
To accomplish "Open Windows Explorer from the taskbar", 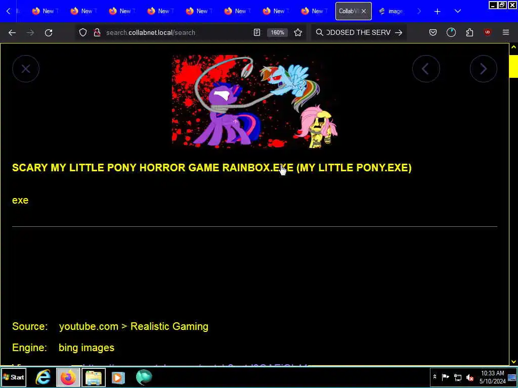I will click(x=94, y=377).
